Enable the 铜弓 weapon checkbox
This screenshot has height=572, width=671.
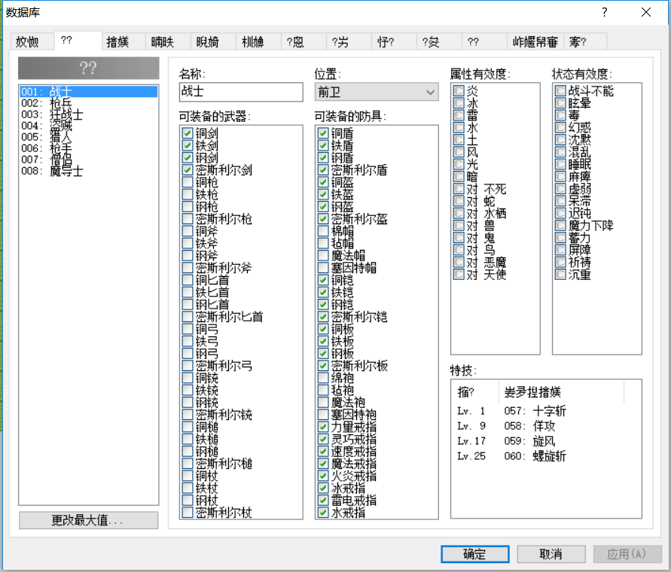tap(187, 329)
